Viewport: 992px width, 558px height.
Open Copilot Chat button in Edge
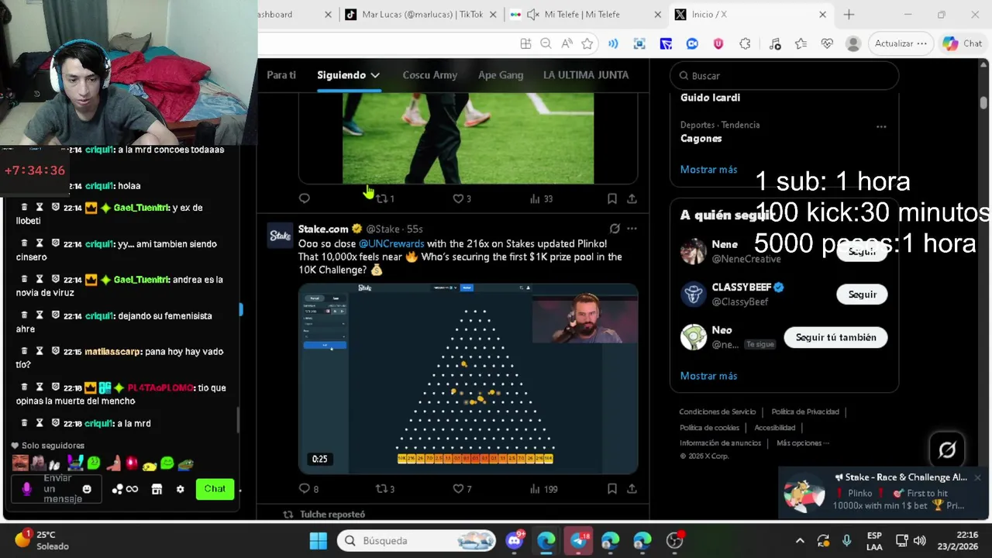[x=963, y=43]
